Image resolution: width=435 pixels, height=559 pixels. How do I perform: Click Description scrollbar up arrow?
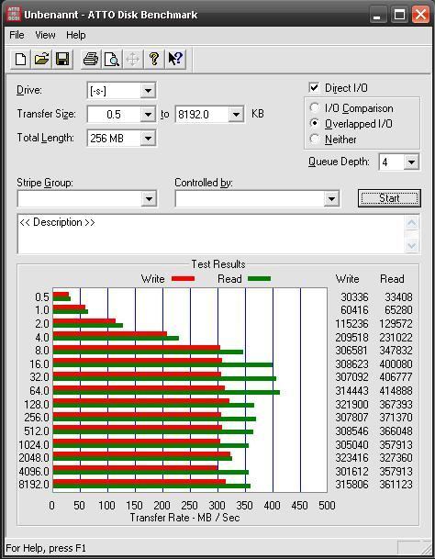pyautogui.click(x=412, y=224)
